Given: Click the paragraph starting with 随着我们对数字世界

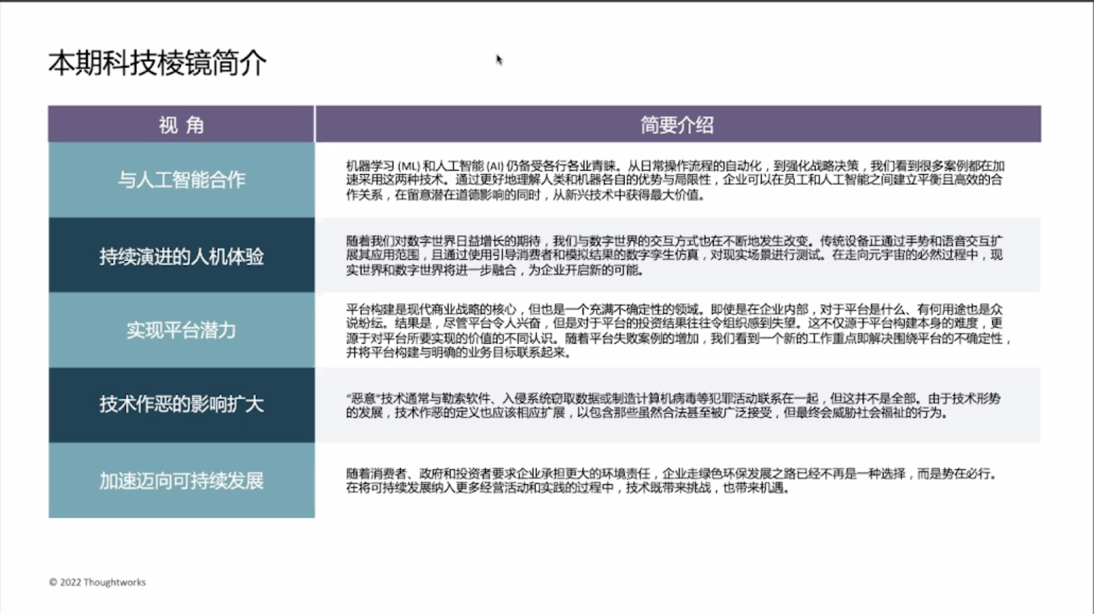Looking at the screenshot, I should (674, 256).
